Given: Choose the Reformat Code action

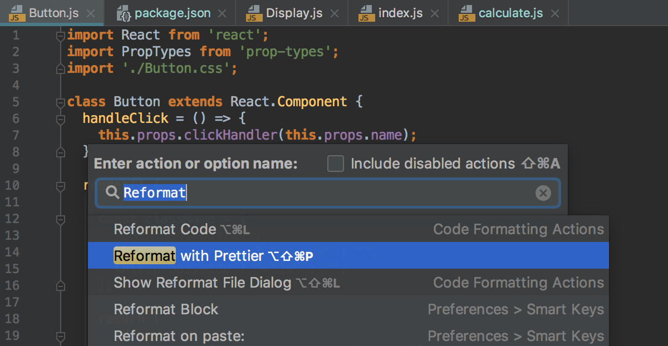Looking at the screenshot, I should tap(165, 229).
